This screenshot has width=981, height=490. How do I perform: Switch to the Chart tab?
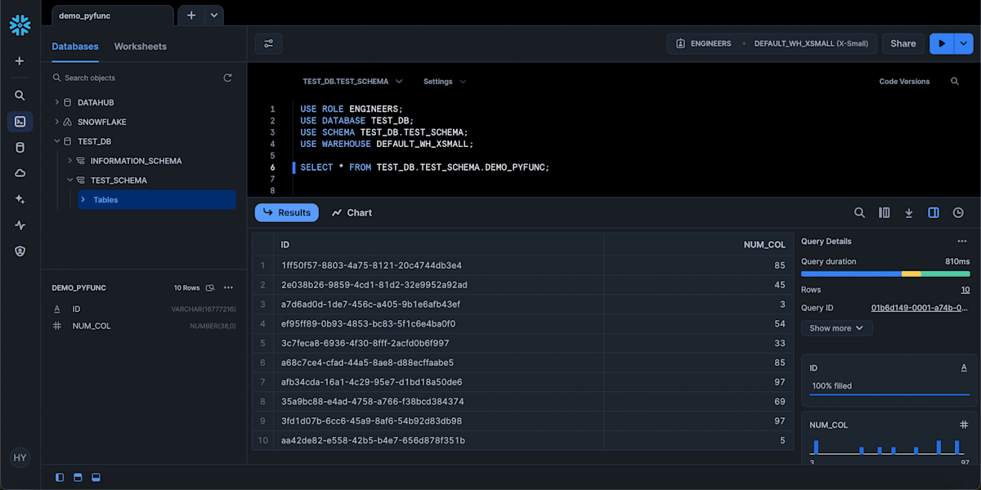(352, 212)
